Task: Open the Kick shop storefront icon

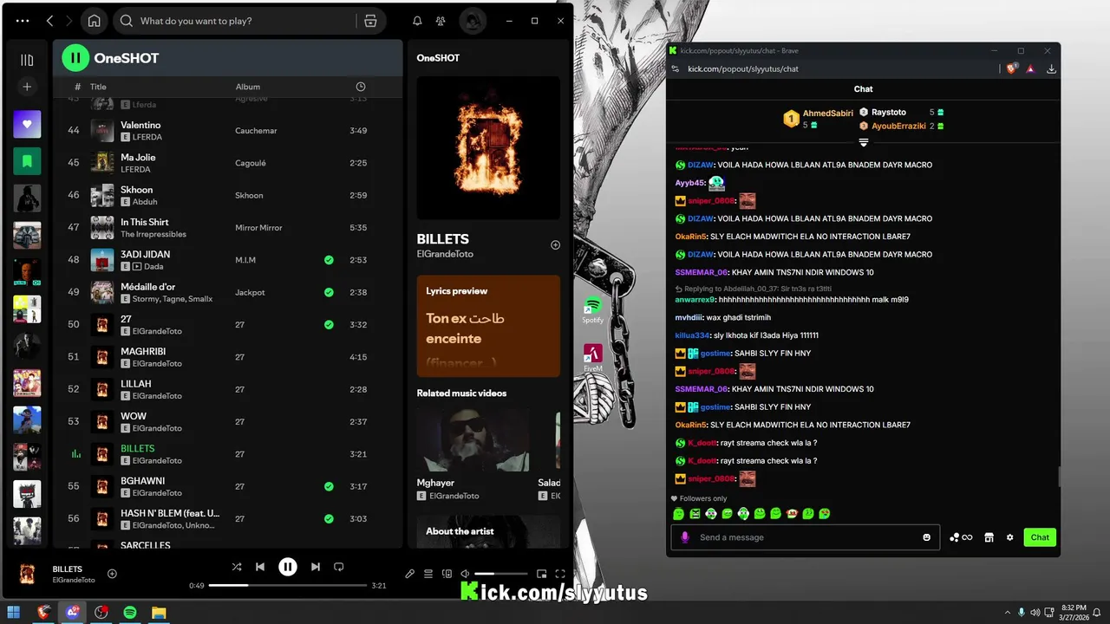Action: pos(989,537)
